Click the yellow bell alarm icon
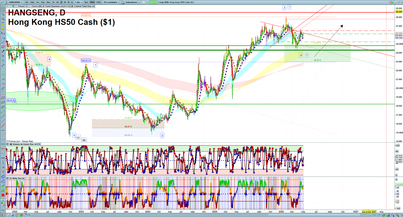This screenshot has width=403, height=217. coord(3,28)
